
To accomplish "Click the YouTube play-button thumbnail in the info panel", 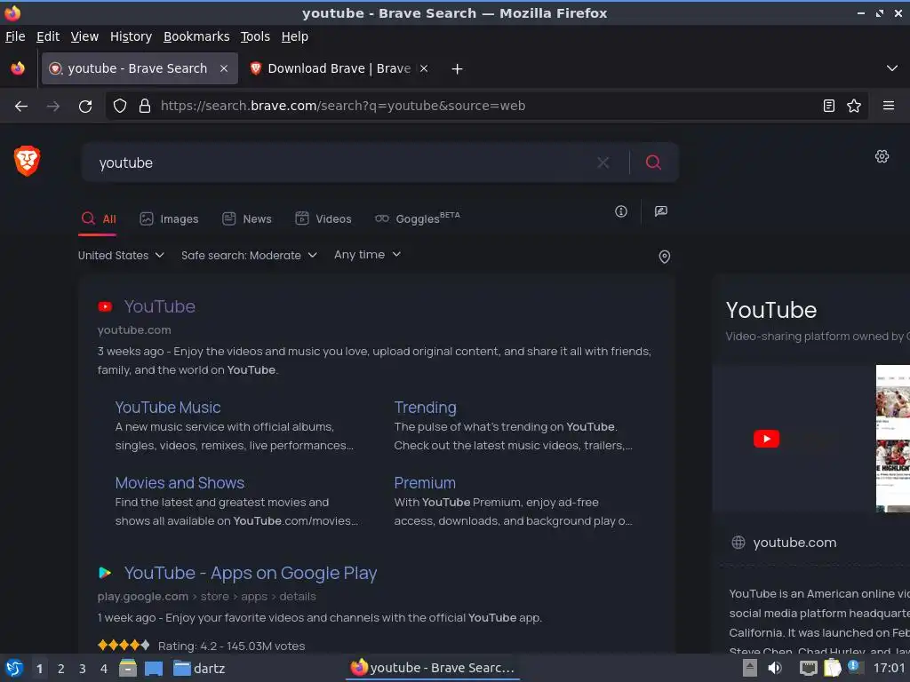I will tap(766, 439).
